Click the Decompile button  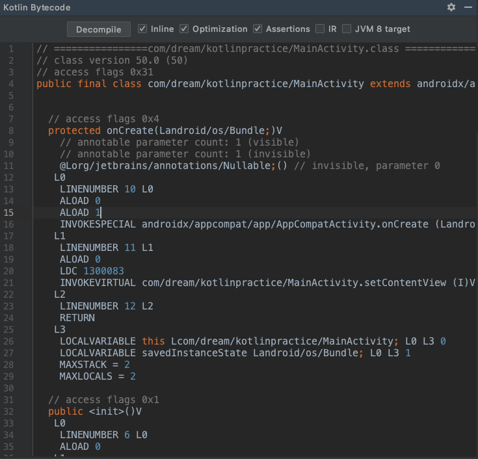(x=99, y=29)
